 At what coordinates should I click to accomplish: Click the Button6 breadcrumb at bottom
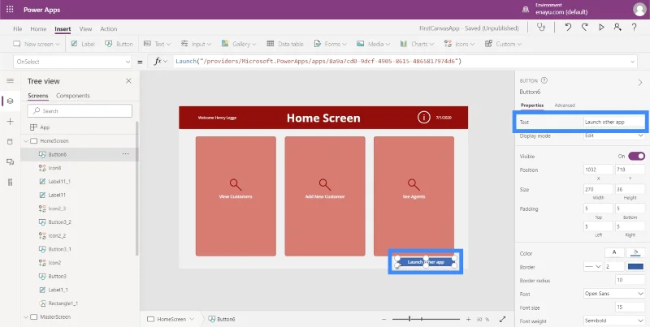222,319
